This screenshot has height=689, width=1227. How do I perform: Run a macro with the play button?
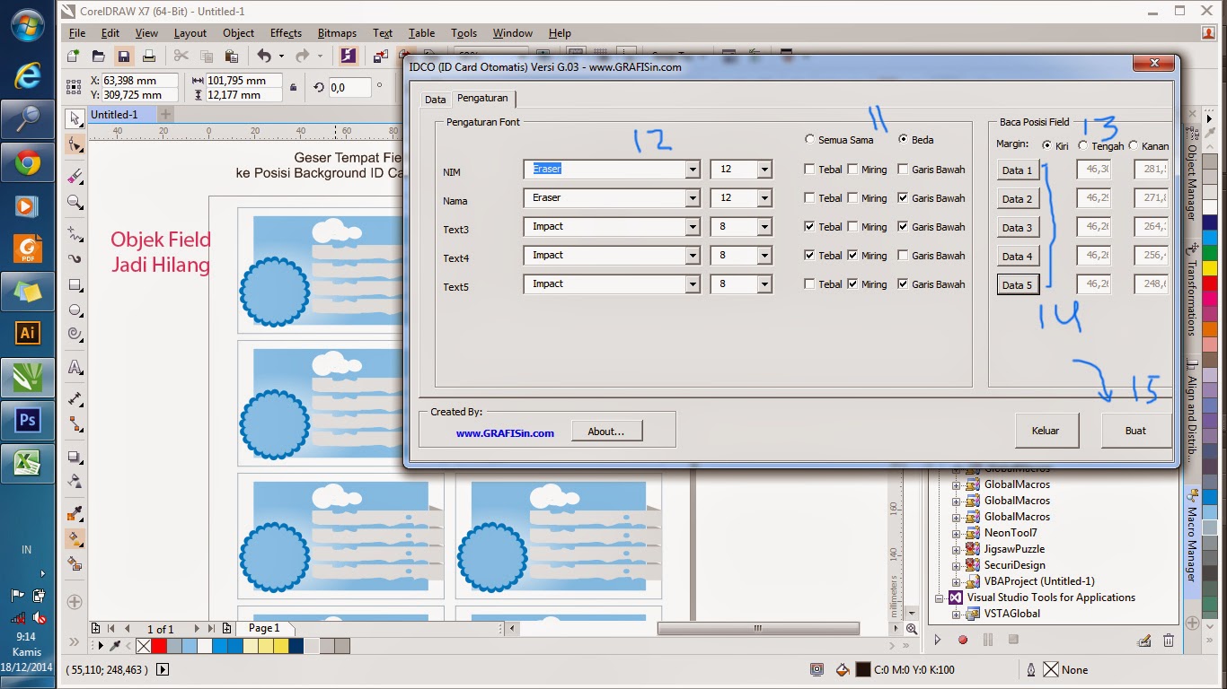pyautogui.click(x=938, y=640)
